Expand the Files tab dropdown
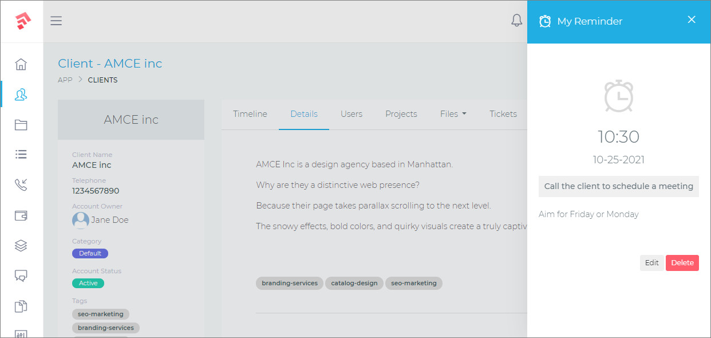711x338 pixels. pyautogui.click(x=453, y=114)
